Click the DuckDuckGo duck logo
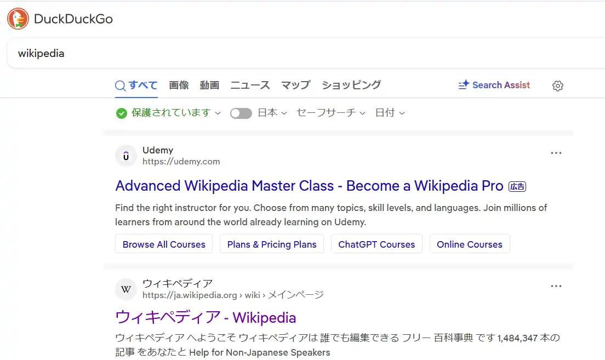 coord(18,19)
